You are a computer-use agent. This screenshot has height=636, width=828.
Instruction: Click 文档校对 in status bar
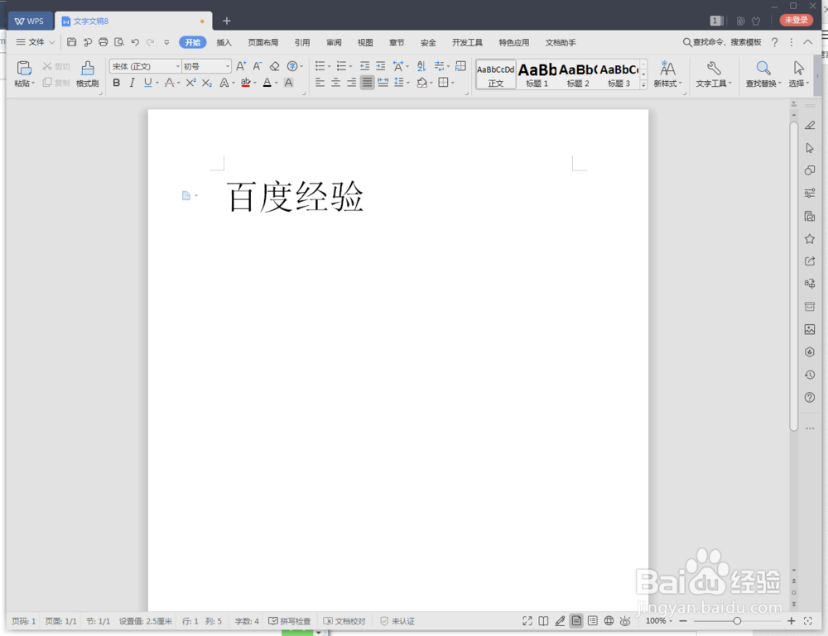coord(344,621)
